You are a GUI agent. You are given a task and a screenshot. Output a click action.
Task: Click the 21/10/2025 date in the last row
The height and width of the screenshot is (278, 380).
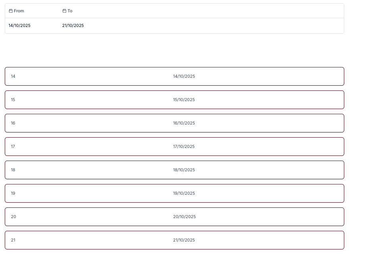point(184,240)
